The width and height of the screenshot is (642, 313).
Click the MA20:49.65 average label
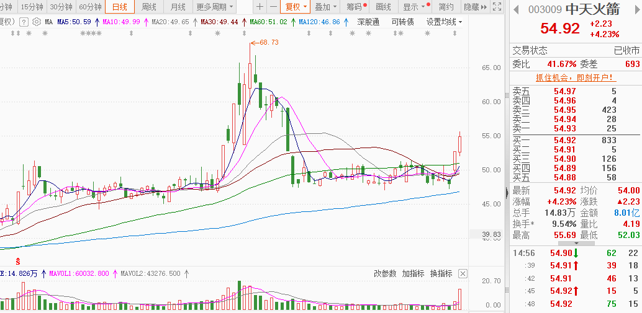click(x=171, y=22)
